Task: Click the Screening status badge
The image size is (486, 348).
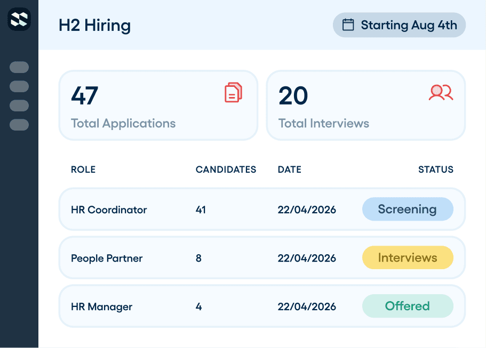Action: [408, 209]
